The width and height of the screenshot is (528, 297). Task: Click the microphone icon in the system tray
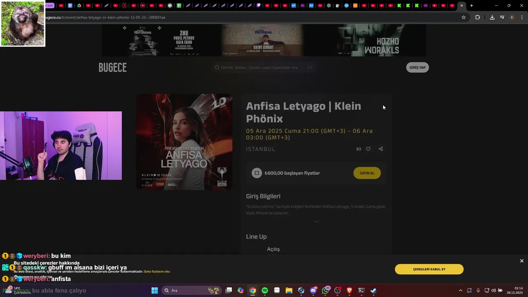[x=478, y=290]
